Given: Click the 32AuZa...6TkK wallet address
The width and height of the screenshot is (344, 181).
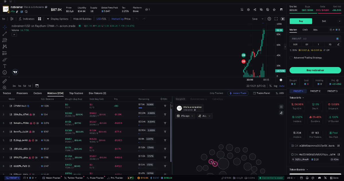Looking at the screenshot, I should click(x=21, y=114).
